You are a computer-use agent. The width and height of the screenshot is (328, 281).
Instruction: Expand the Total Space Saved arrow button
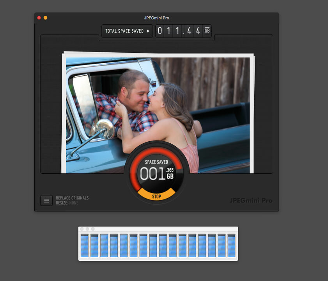(x=127, y=31)
